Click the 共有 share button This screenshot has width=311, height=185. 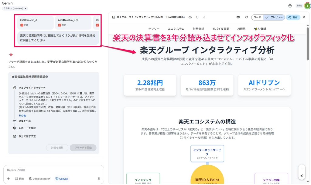coord(293,17)
